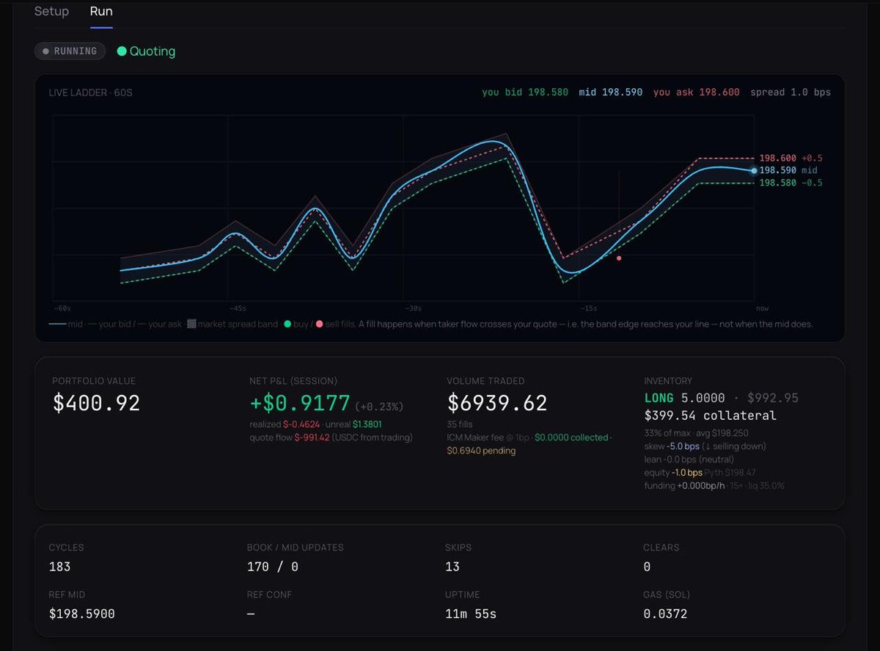Click the 198.600 +0.5 ask price label
The image size is (880, 651).
coord(791,158)
